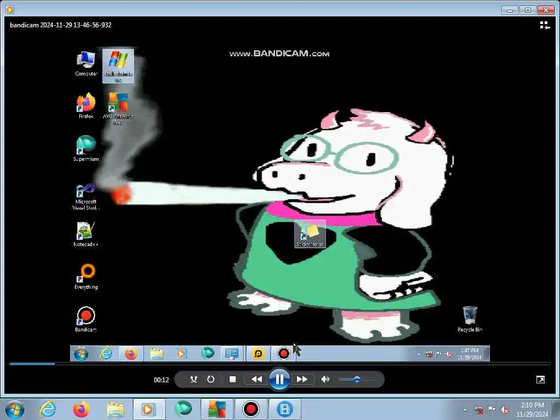The height and width of the screenshot is (420, 560).
Task: Skip to previous with the rewind button
Action: [x=256, y=380]
